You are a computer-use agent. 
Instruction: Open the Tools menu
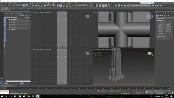10,3
